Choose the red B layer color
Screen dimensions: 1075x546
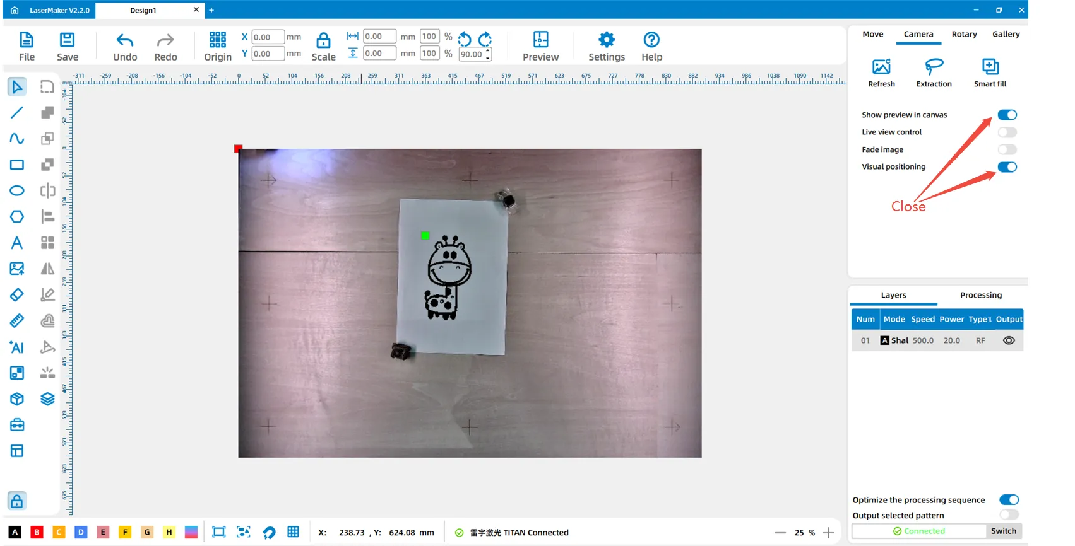[37, 532]
